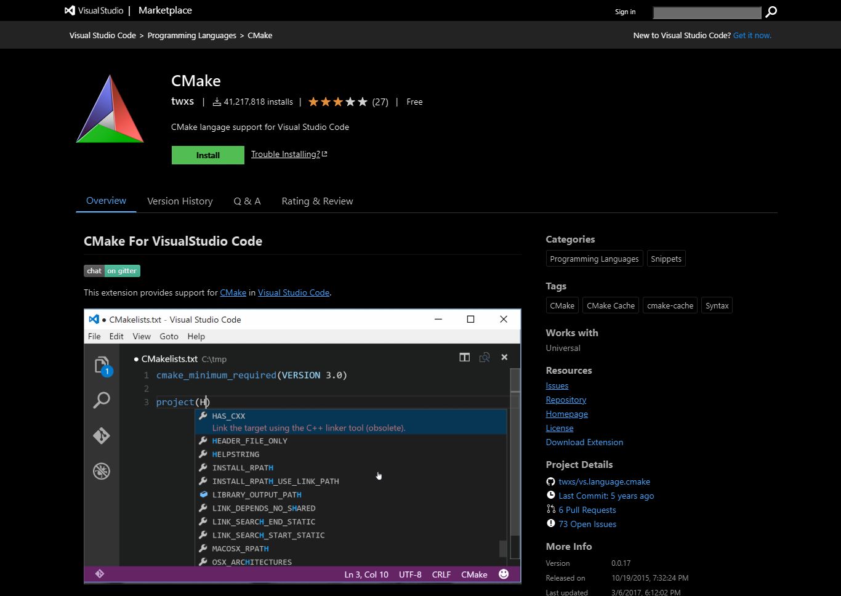Click the (27) review count
This screenshot has height=596, width=841.
coord(380,102)
